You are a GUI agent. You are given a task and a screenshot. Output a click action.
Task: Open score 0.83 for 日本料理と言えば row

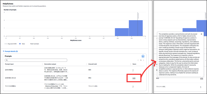[x=134, y=78]
